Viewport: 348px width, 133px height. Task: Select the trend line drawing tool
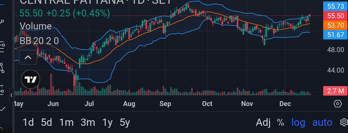(2, 22)
